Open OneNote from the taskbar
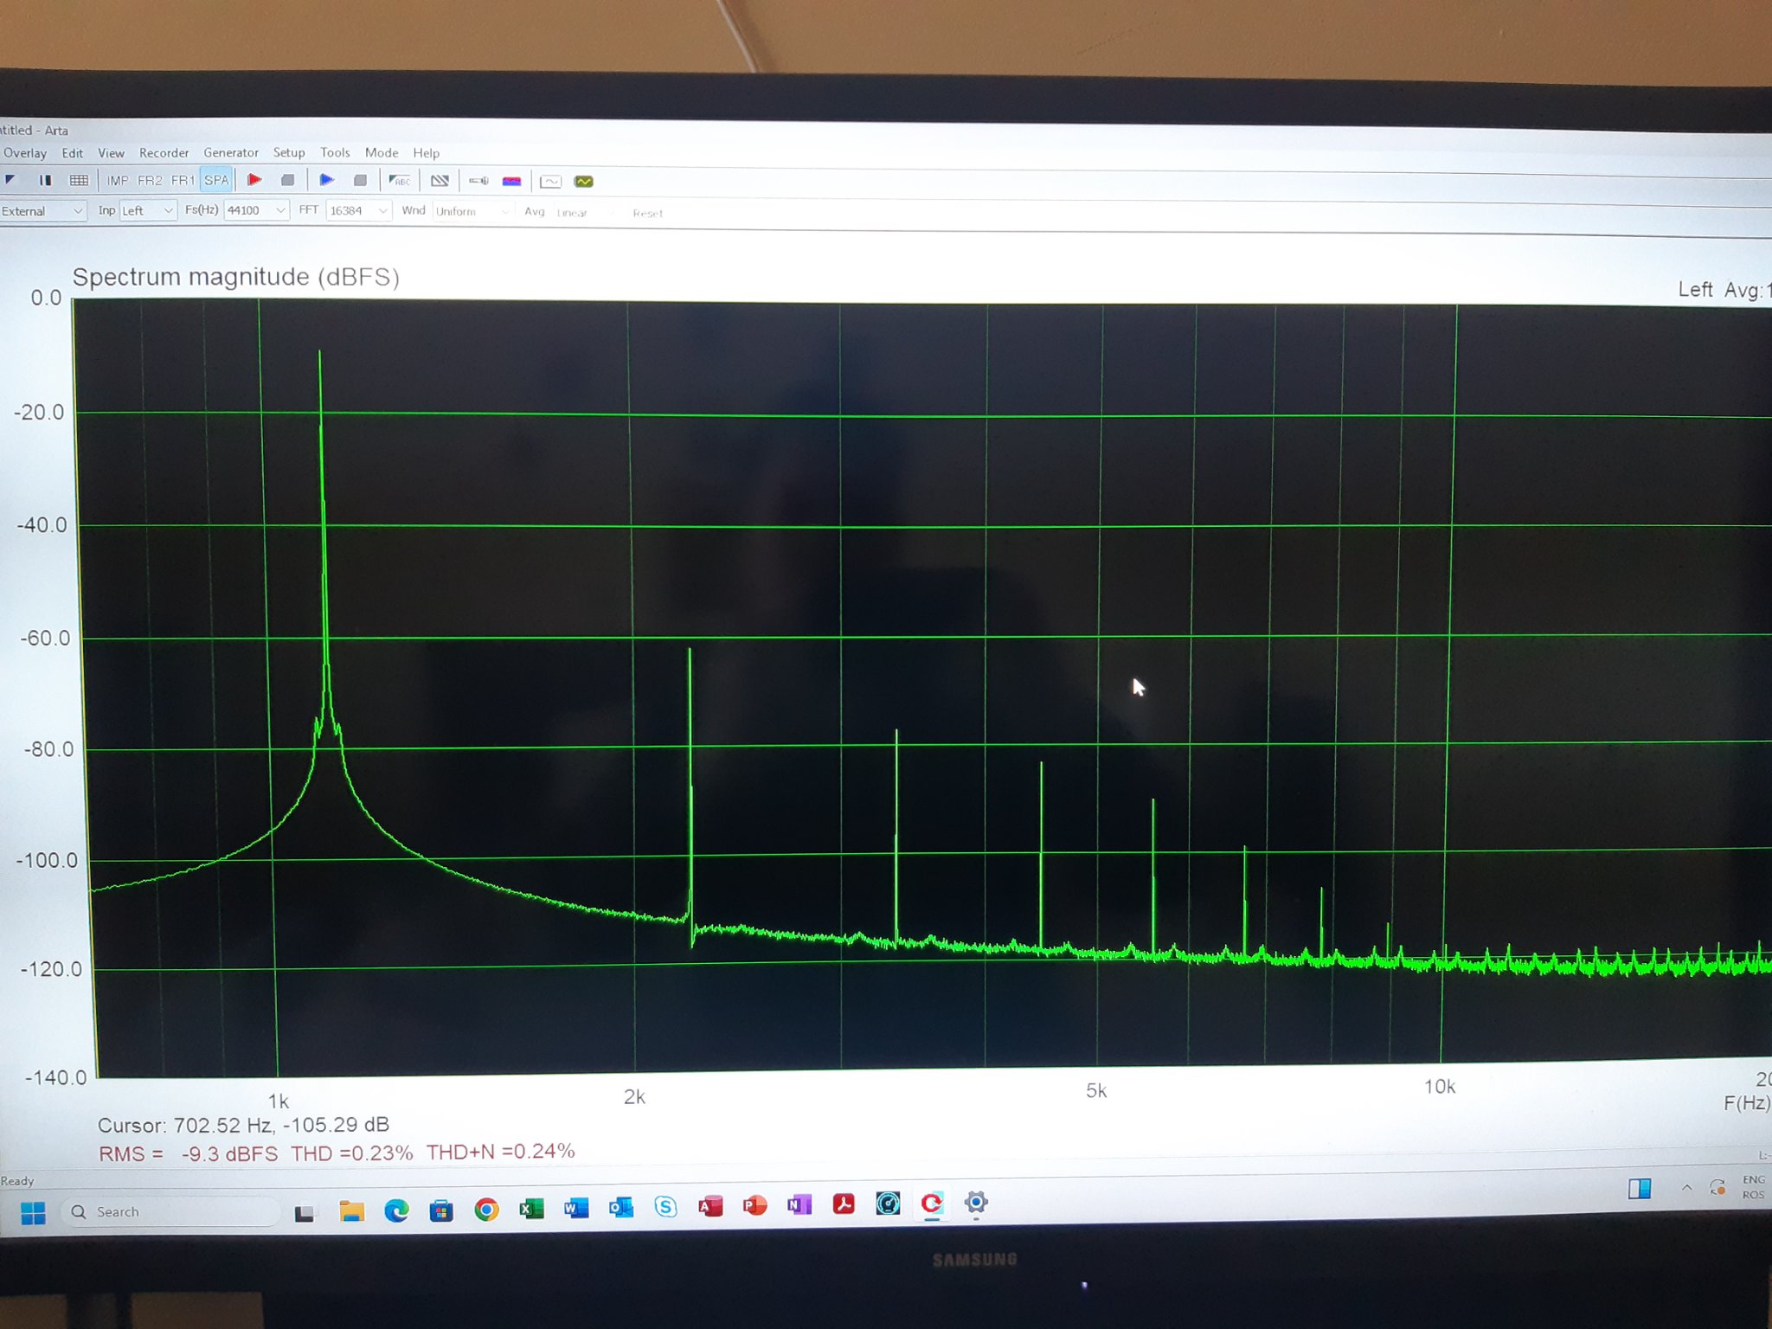The image size is (1772, 1329). 799,1204
